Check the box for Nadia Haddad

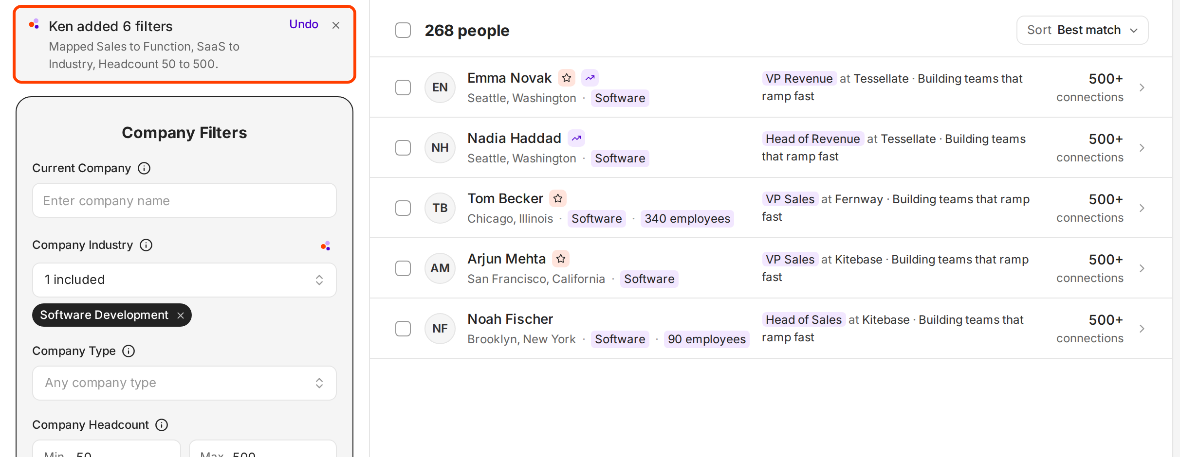(x=403, y=148)
